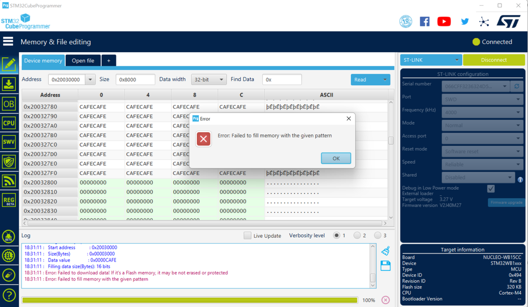Refresh the ST-LINK serial number list
Screen dimensions: 528x307
(x=516, y=87)
